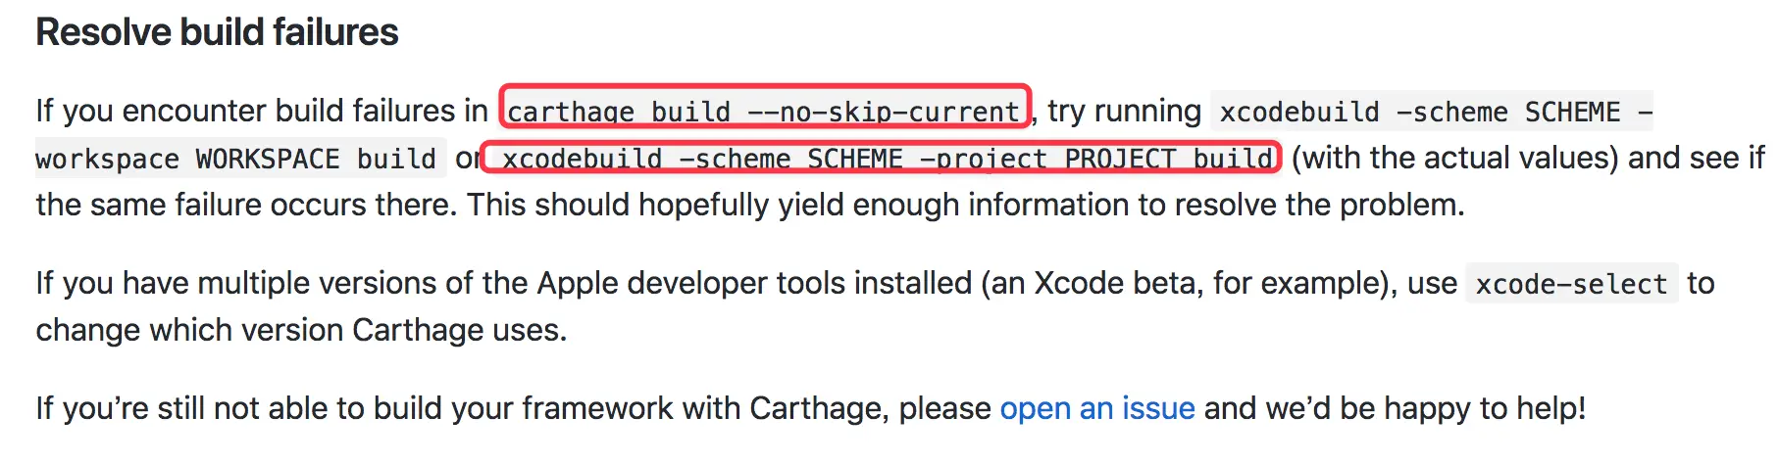Click the "Resolve build failures" heading
The width and height of the screenshot is (1779, 464).
pyautogui.click(x=217, y=32)
